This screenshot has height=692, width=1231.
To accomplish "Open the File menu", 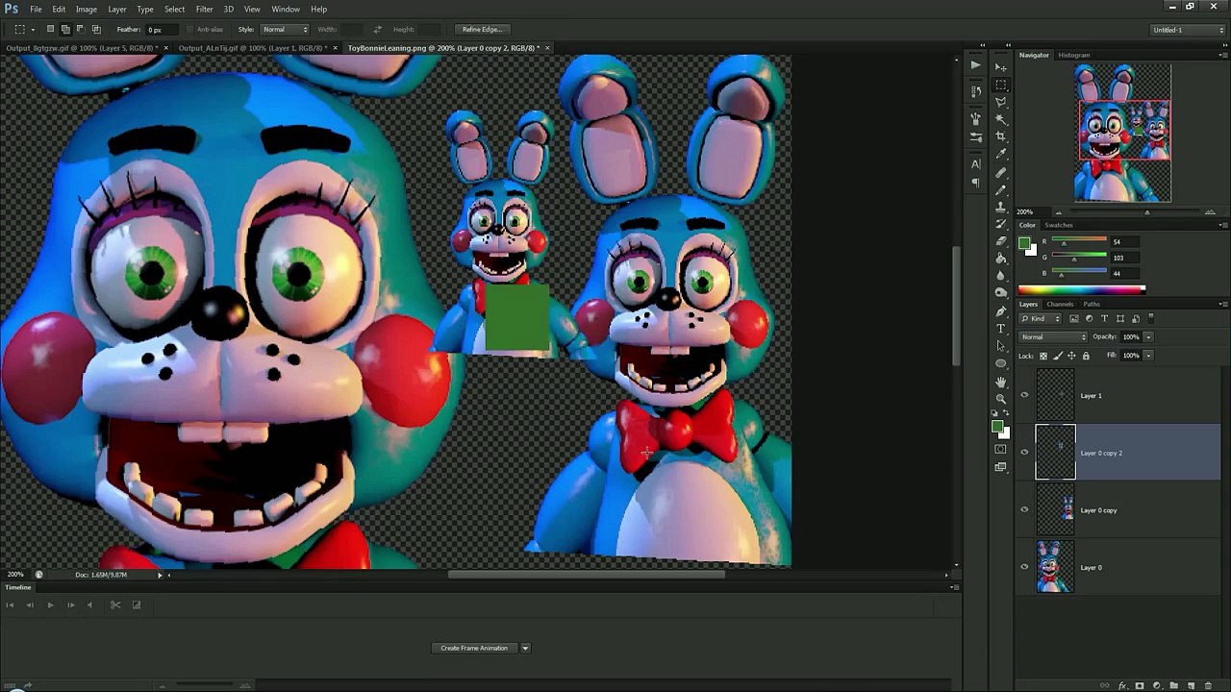I will pyautogui.click(x=36, y=9).
